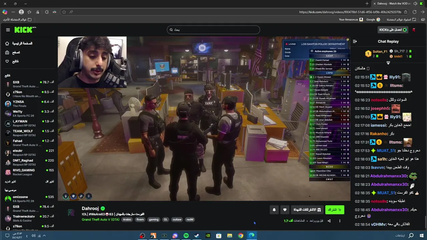This screenshot has width=427, height=240.
Task: Open the Edge profile avatar
Action: coord(21,12)
